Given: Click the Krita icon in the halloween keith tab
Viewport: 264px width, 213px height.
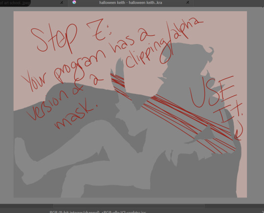Looking at the screenshot, I should [74, 2].
